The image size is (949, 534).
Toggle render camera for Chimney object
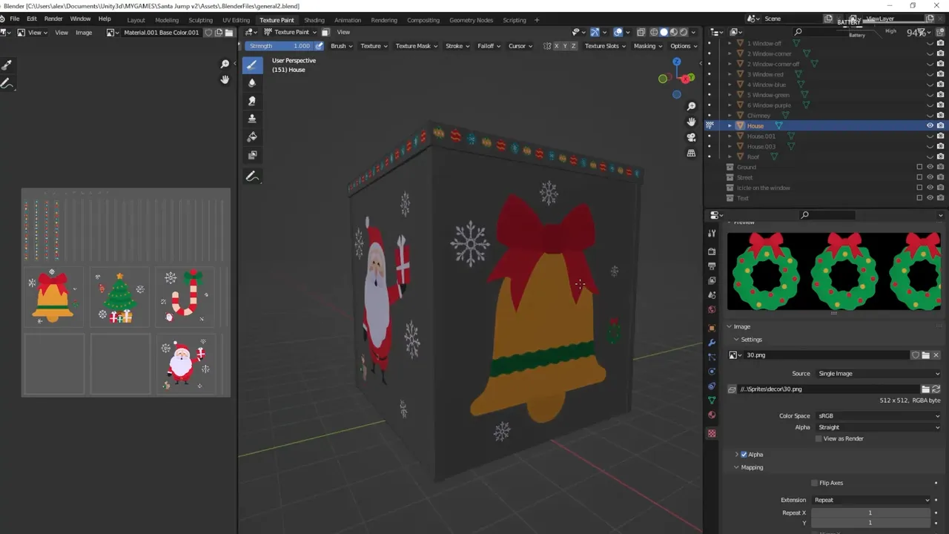click(x=940, y=116)
